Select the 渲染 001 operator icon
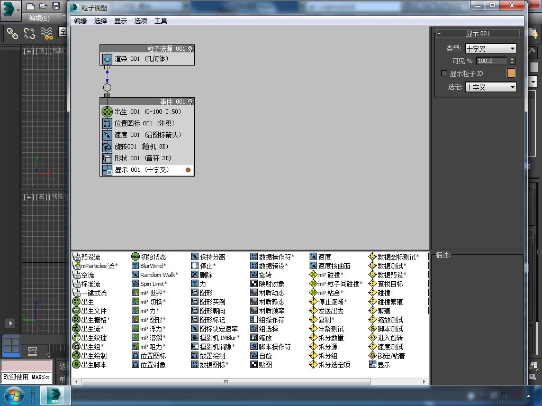This screenshot has height=406, width=542. point(107,59)
